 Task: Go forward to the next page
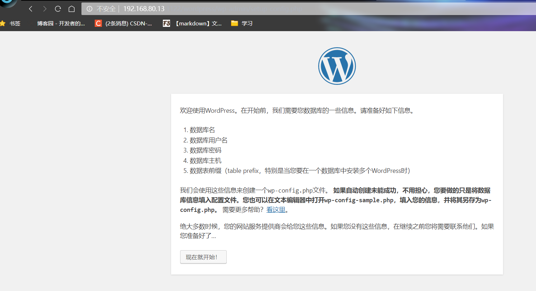(x=44, y=9)
